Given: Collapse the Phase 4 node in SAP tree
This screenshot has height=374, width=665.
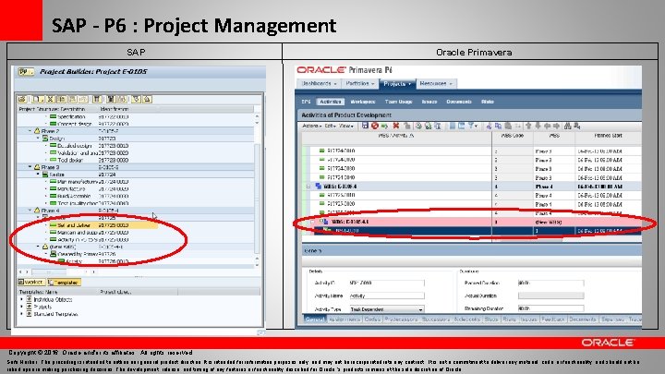Looking at the screenshot, I should [x=30, y=211].
